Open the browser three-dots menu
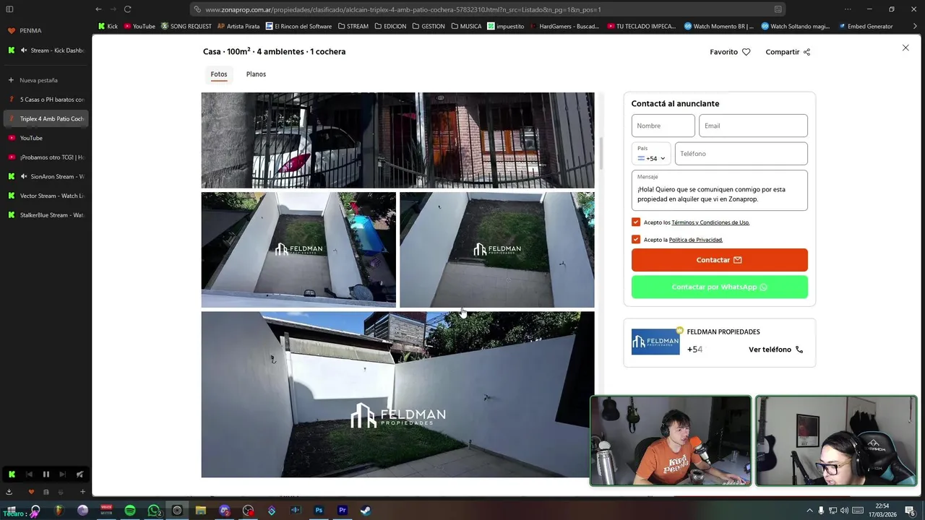The width and height of the screenshot is (925, 520). [848, 9]
